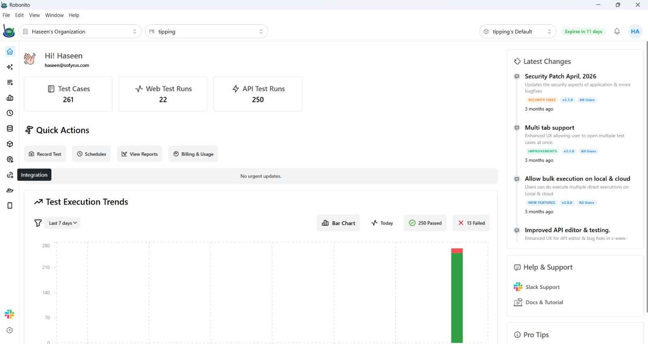Click the Latest Changes tag icon
Screen dimensions: 648x344
click(x=517, y=62)
